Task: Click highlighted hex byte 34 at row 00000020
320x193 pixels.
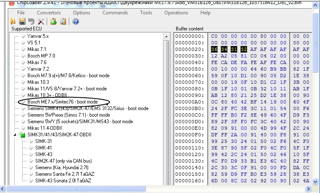Action: [x=224, y=49]
